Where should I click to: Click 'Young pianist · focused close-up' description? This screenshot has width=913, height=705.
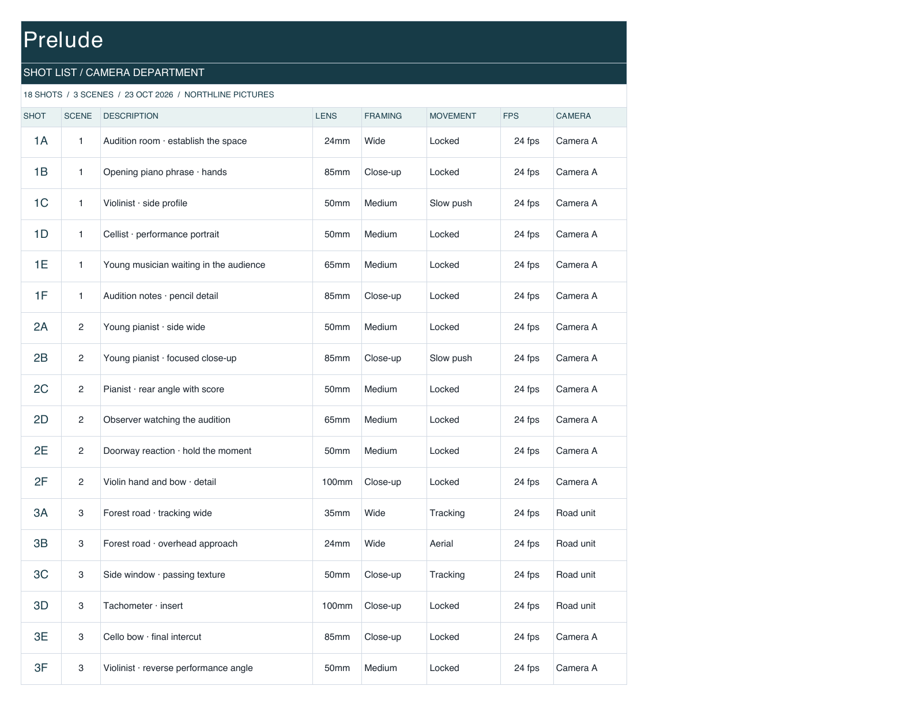pos(170,358)
